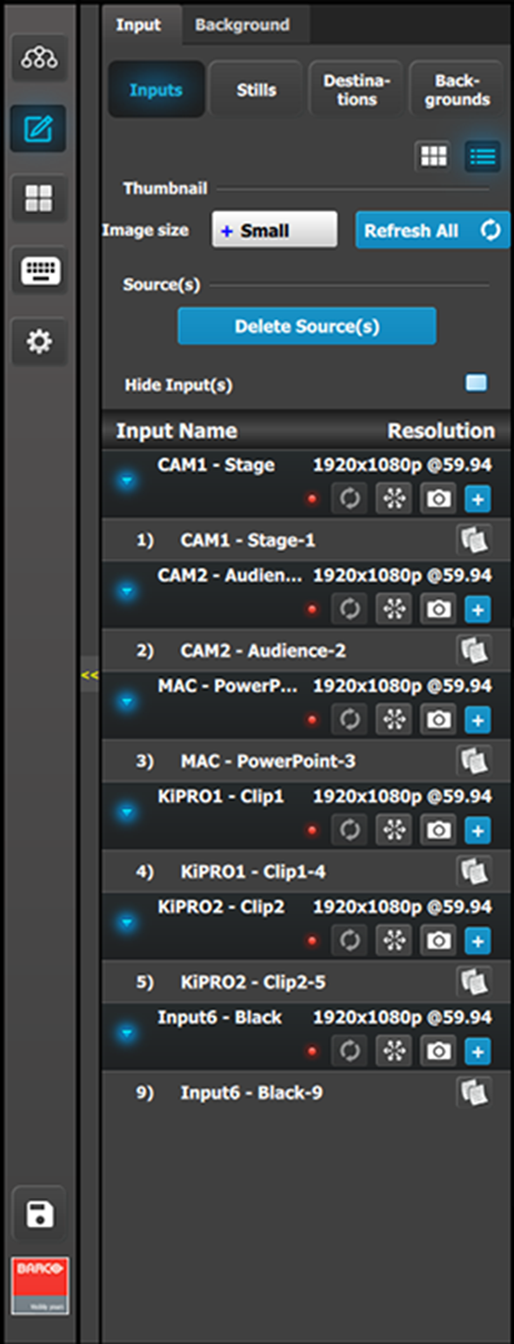514x1344 pixels.
Task: Open the keyboard sidebar icon
Action: [x=39, y=271]
